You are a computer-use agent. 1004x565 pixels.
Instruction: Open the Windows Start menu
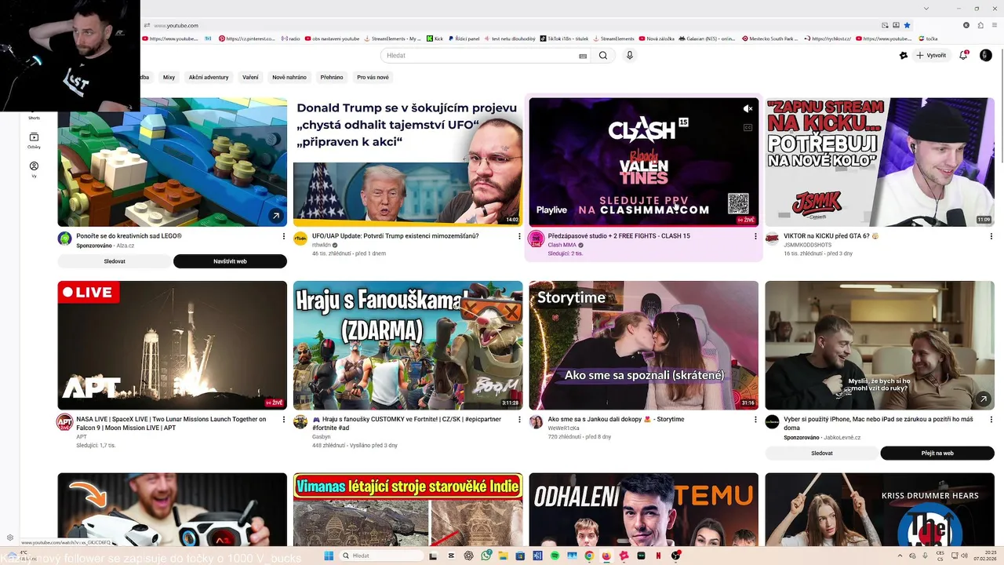click(x=329, y=556)
